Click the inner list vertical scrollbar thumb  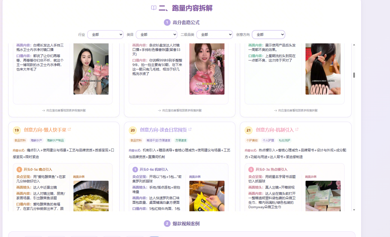(x=354, y=75)
